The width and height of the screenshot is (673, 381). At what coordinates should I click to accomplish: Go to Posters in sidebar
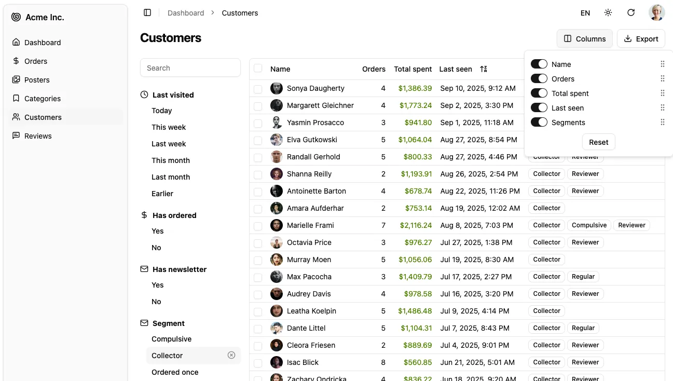(37, 80)
